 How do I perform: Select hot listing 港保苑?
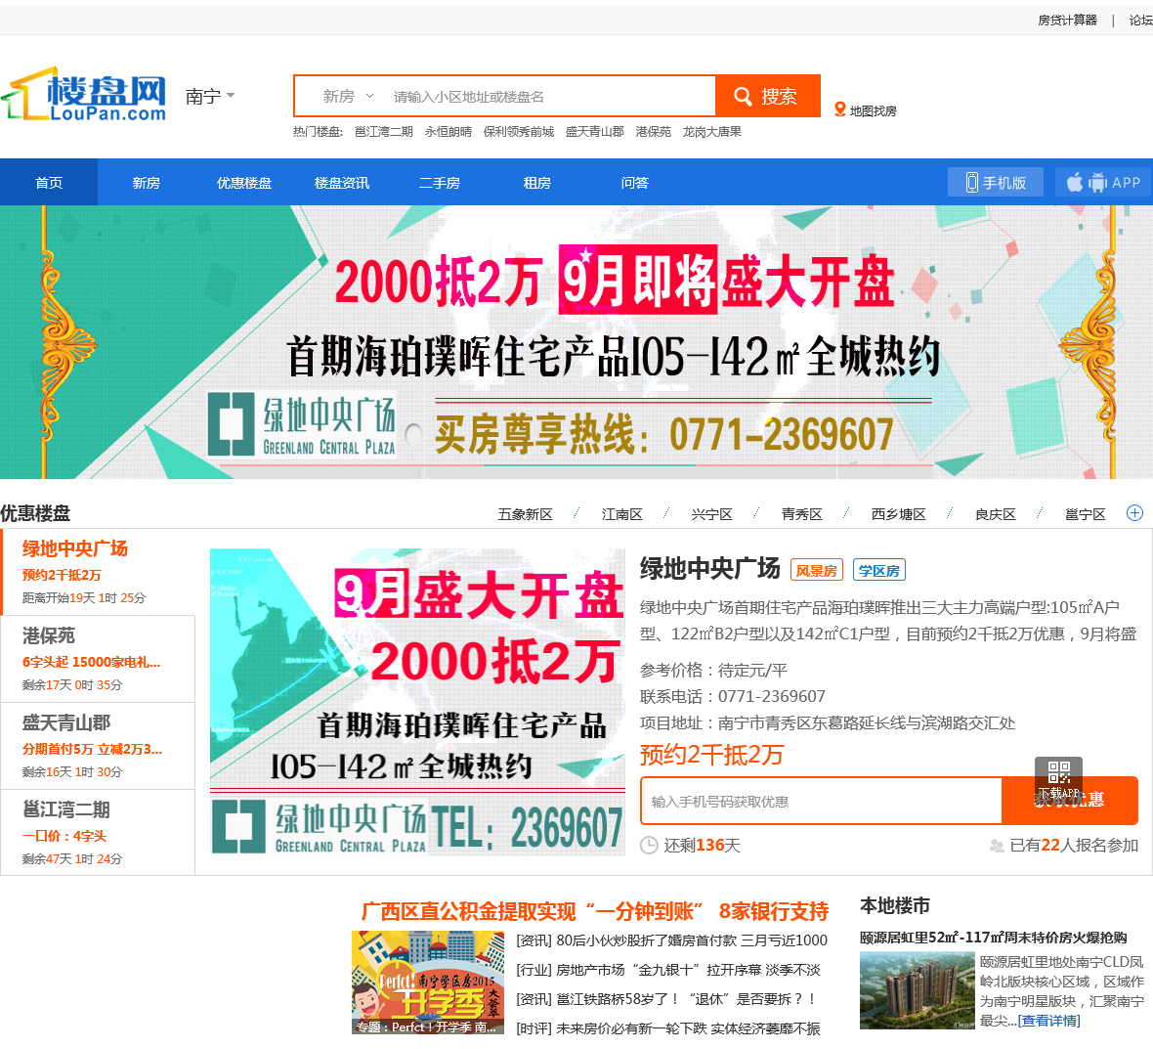pos(653,132)
